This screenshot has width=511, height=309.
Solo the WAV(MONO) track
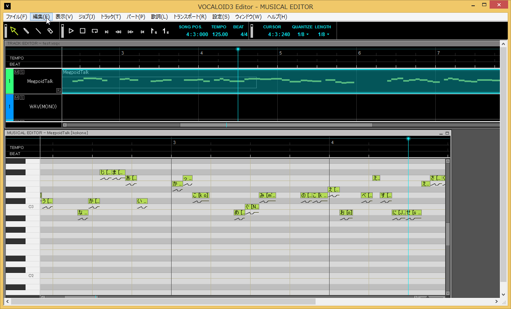pyautogui.click(x=22, y=97)
